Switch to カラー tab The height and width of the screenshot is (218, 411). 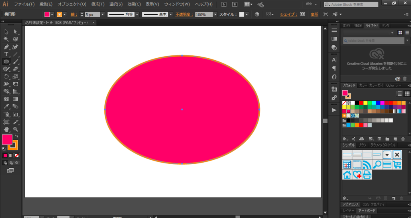pos(363,86)
